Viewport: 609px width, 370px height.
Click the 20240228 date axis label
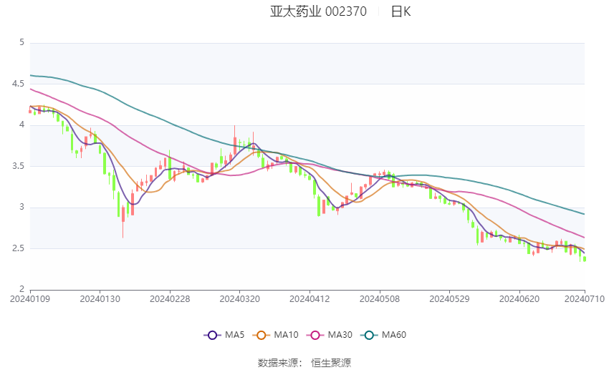tap(170, 299)
